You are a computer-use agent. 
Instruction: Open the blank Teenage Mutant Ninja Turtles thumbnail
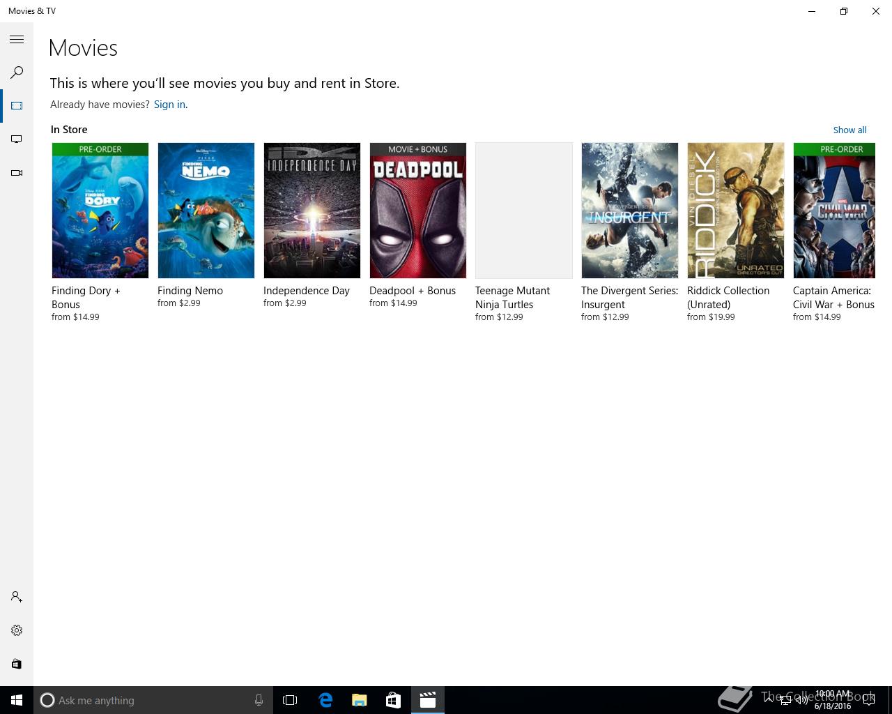524,211
